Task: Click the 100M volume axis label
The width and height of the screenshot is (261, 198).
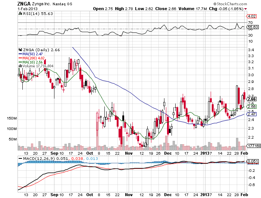Action: click(12, 129)
